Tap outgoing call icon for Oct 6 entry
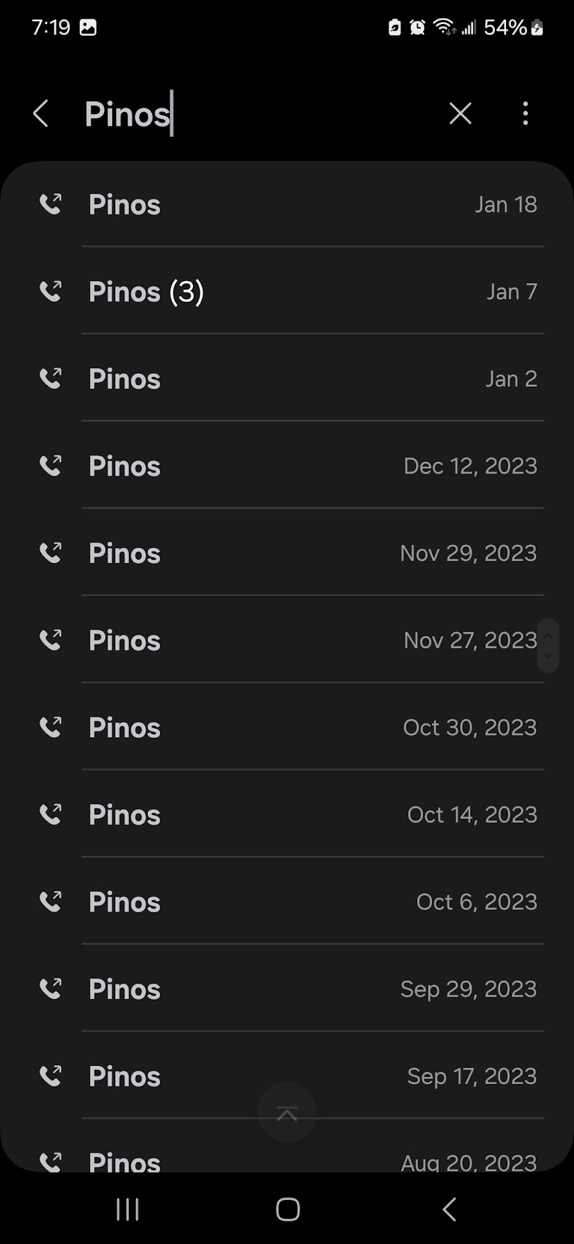Viewport: 574px width, 1244px height. [51, 901]
